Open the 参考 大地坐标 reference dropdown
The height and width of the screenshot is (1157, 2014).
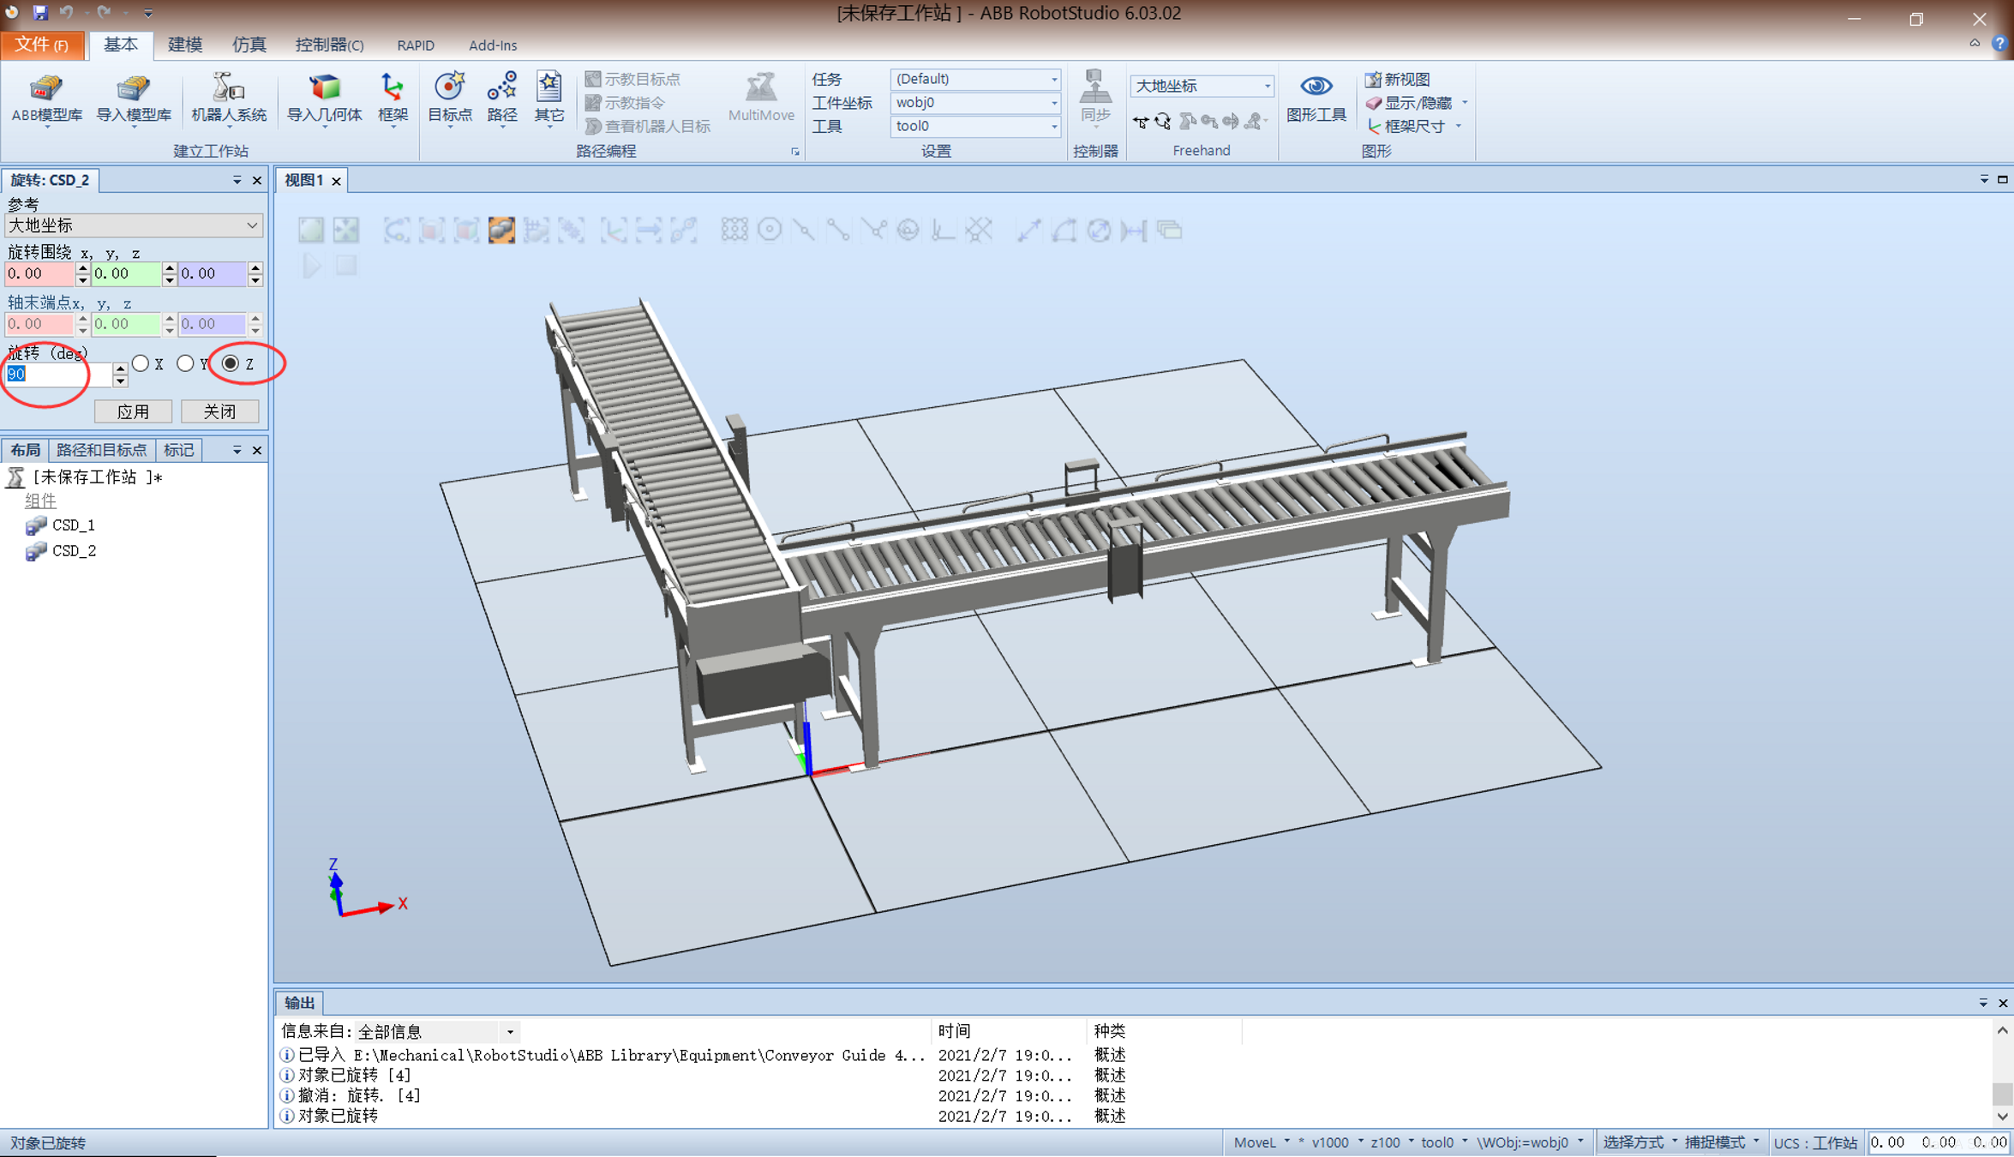click(133, 225)
